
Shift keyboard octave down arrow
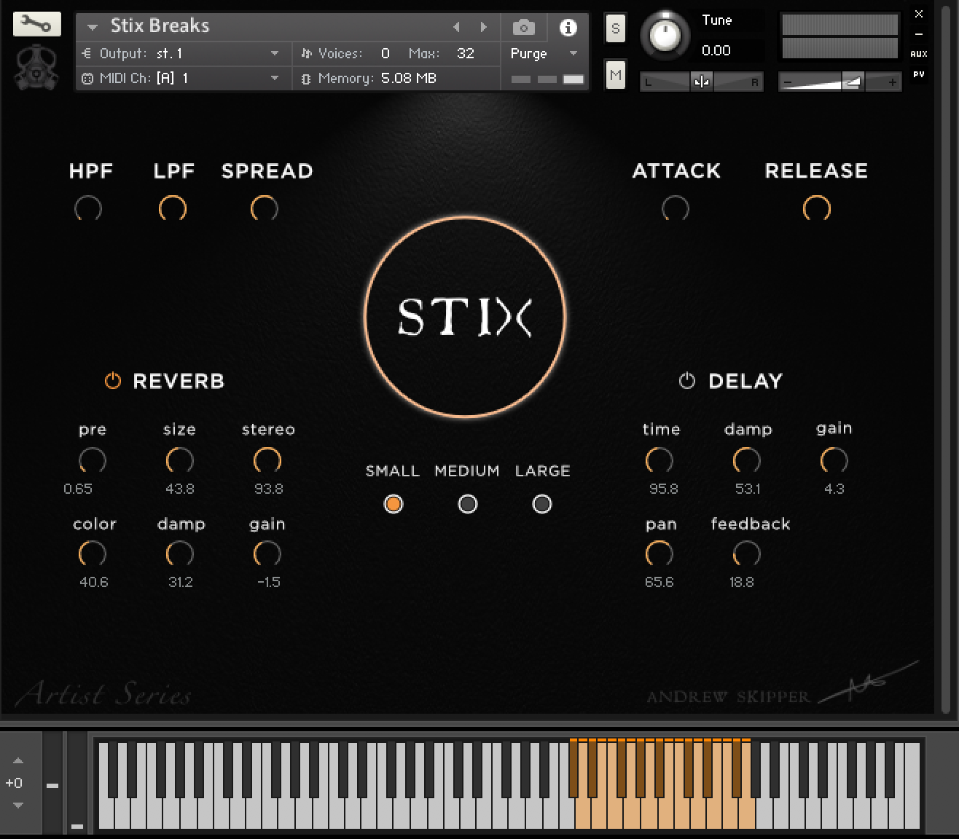pos(18,805)
